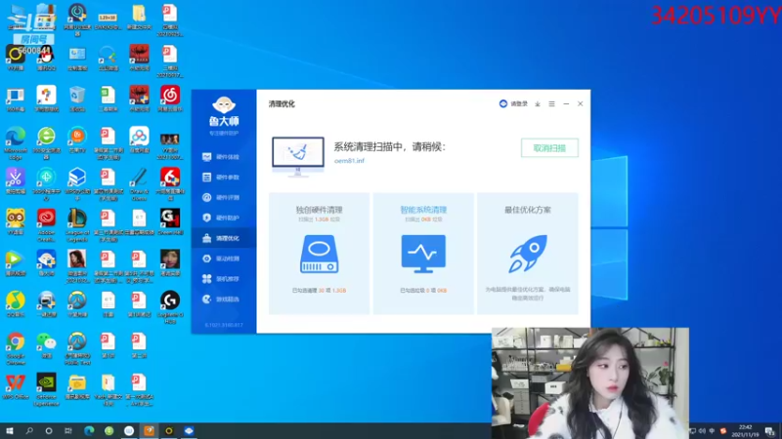The width and height of the screenshot is (782, 439).
Task: Click the Cortana circle on taskbar
Action: click(x=48, y=430)
